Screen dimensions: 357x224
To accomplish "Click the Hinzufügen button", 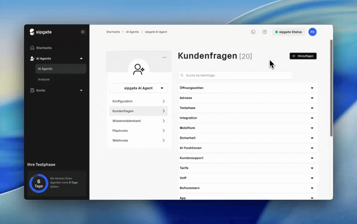I will pos(303,56).
